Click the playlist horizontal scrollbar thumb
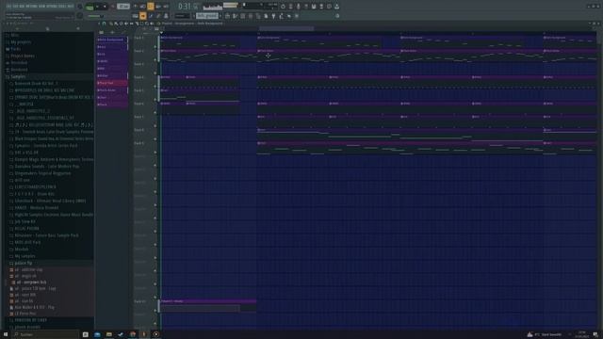 (x=286, y=28)
